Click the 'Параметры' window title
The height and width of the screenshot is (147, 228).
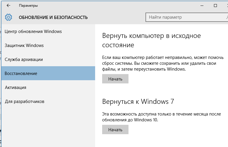28,6
